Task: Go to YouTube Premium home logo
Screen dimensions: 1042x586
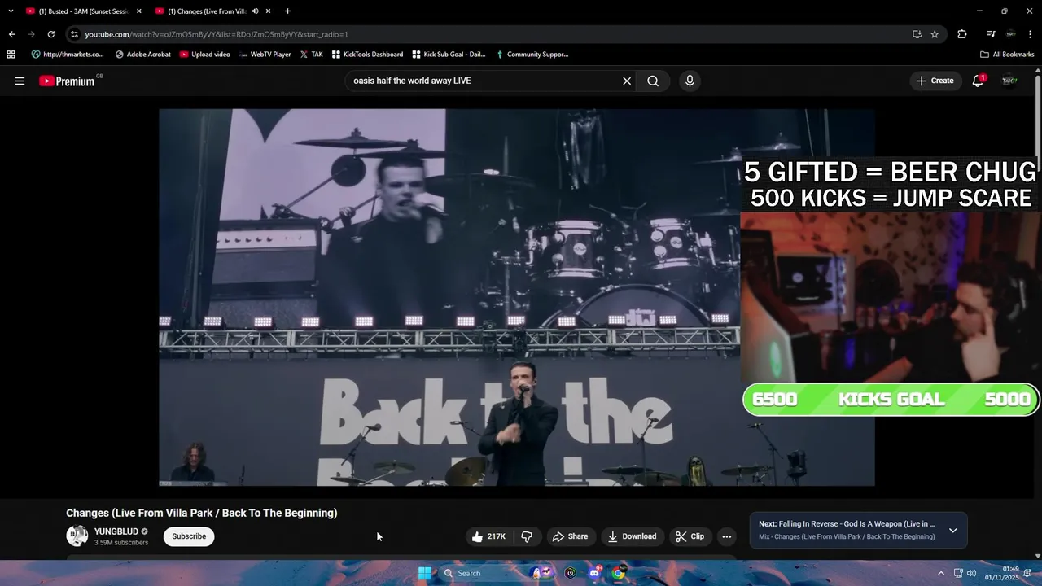Action: (x=68, y=81)
